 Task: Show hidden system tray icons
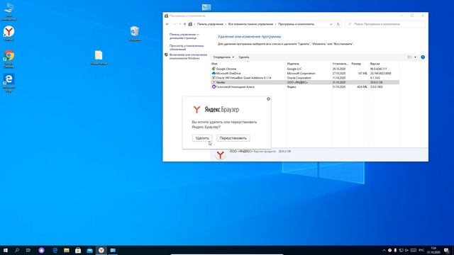pyautogui.click(x=384, y=250)
